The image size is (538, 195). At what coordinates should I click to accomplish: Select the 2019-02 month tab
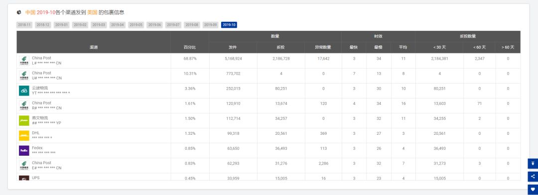coord(80,25)
